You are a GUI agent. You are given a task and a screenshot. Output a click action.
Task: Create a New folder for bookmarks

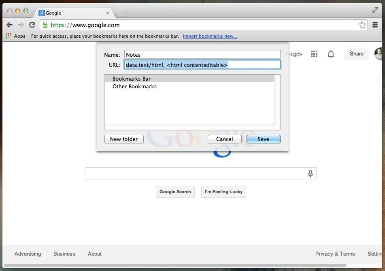pyautogui.click(x=124, y=139)
